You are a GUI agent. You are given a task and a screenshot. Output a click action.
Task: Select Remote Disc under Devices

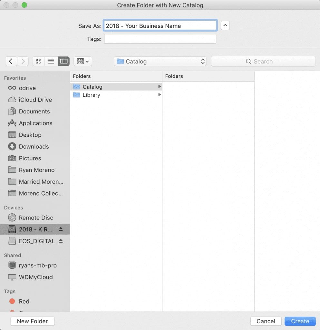(36, 218)
